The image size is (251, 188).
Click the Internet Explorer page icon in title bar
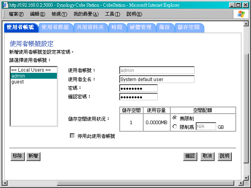5,5
